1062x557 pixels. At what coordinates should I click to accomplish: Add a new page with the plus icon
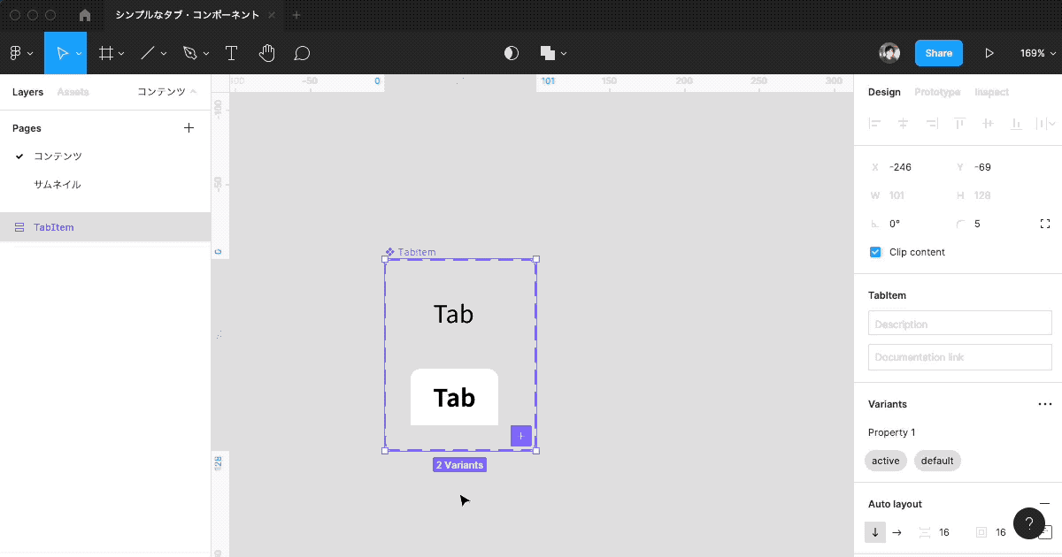(x=189, y=127)
